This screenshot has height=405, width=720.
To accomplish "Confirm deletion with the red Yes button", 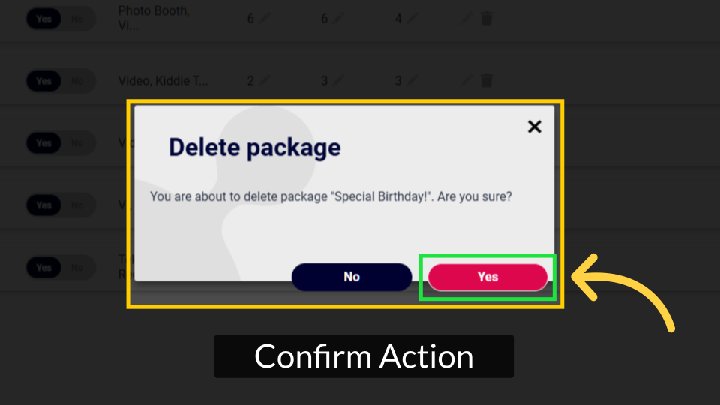I will [x=487, y=277].
